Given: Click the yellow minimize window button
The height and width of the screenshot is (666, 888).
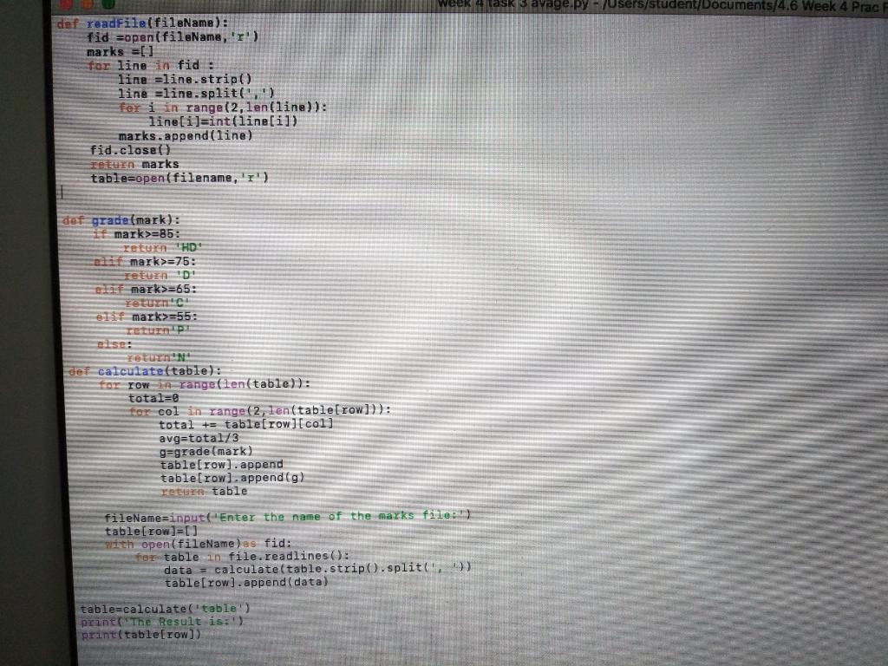Looking at the screenshot, I should click(x=87, y=3).
